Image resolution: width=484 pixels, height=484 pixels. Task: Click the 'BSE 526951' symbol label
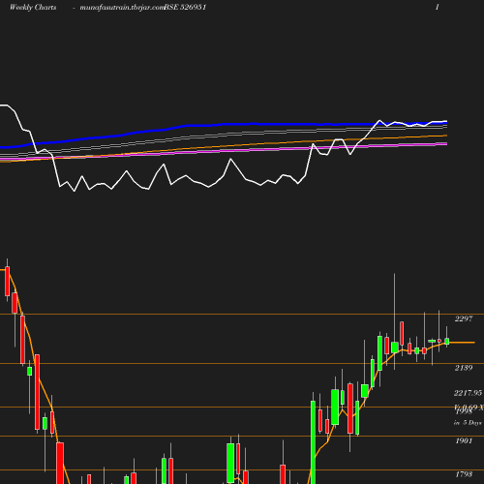(185, 7)
